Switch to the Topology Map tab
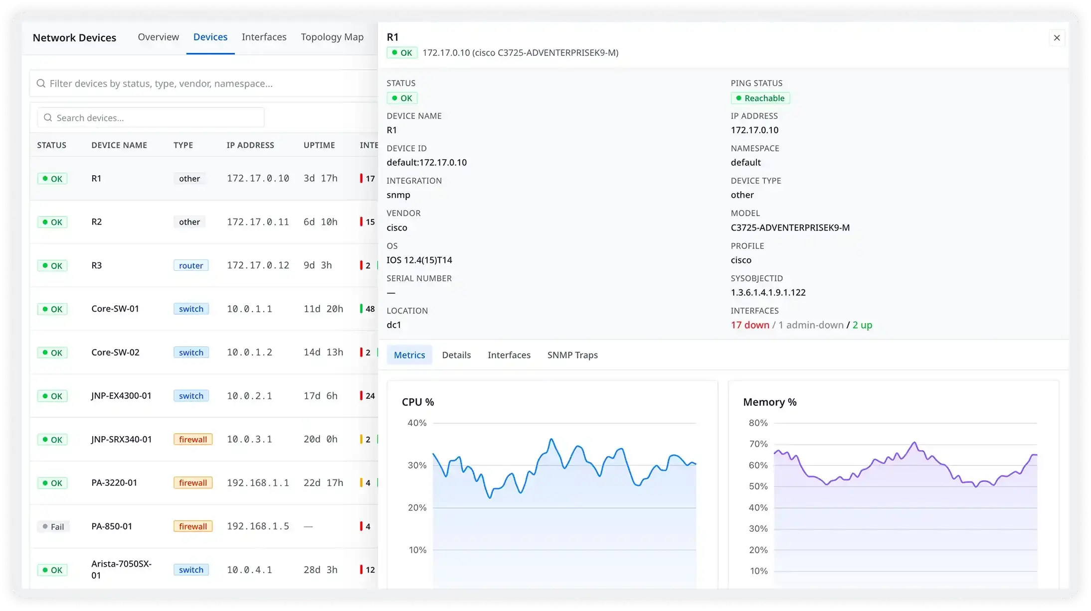 (x=332, y=37)
